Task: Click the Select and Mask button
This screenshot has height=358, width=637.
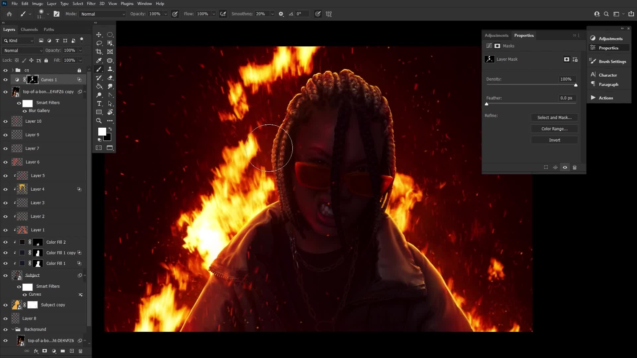Action: tap(554, 117)
